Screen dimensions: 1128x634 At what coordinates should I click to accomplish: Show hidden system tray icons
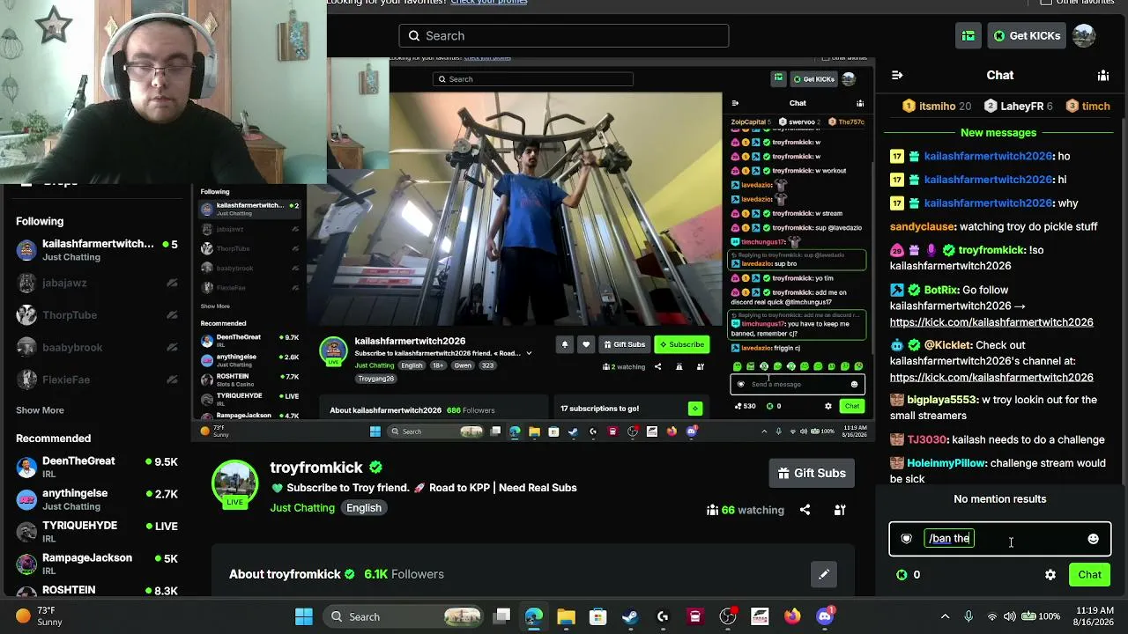tap(945, 616)
